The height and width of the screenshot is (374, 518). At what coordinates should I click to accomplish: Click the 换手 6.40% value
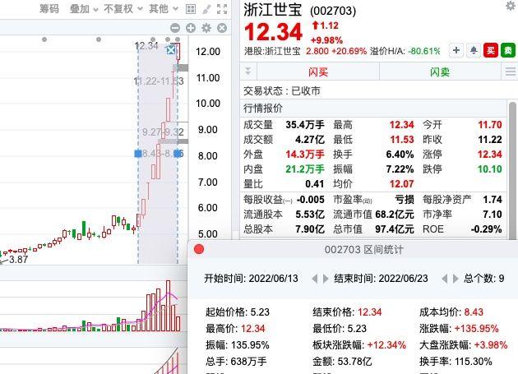[x=400, y=155]
